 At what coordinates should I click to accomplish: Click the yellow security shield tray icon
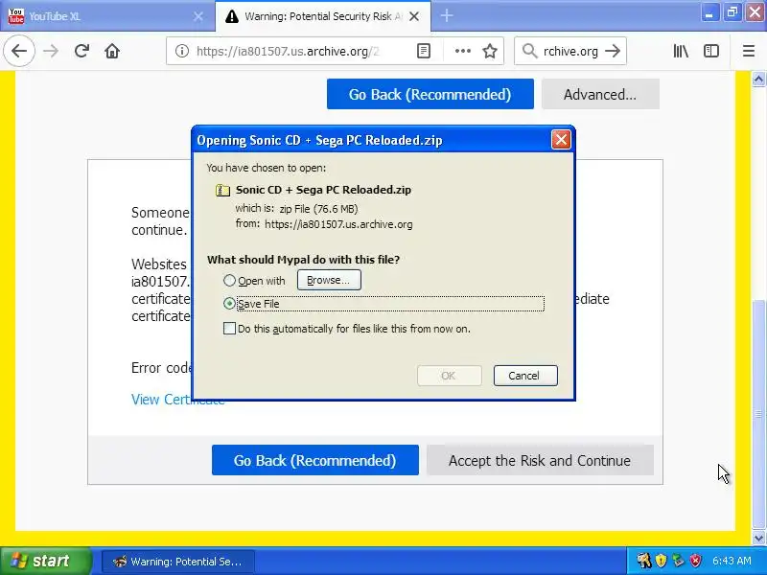661,561
